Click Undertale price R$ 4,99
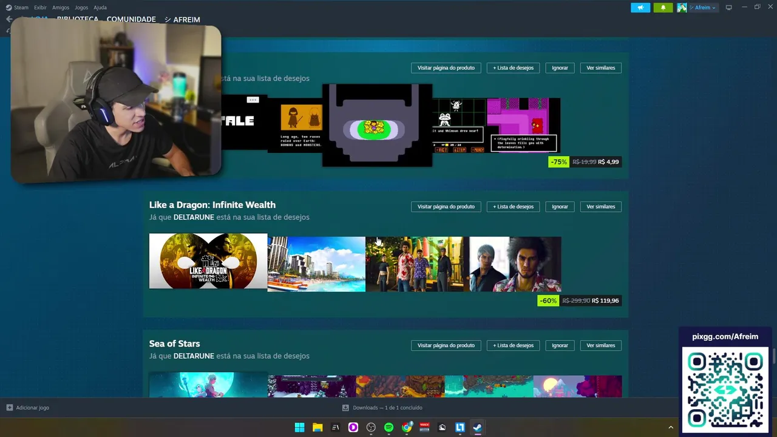Image resolution: width=777 pixels, height=437 pixels. pos(608,162)
